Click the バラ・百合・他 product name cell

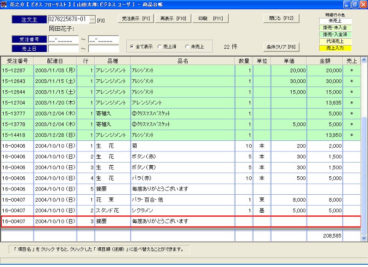pos(183,200)
